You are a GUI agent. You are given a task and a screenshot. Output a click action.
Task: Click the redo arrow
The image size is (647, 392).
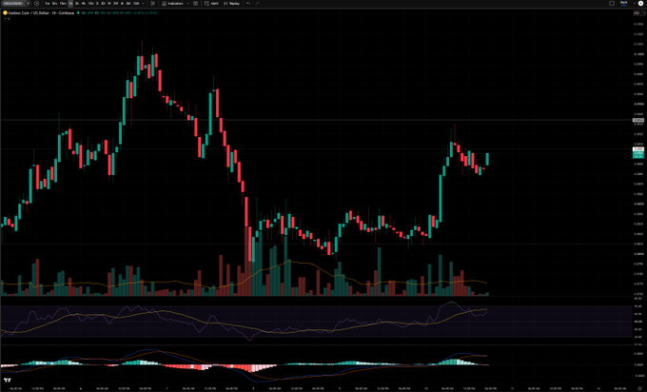pyautogui.click(x=258, y=3)
